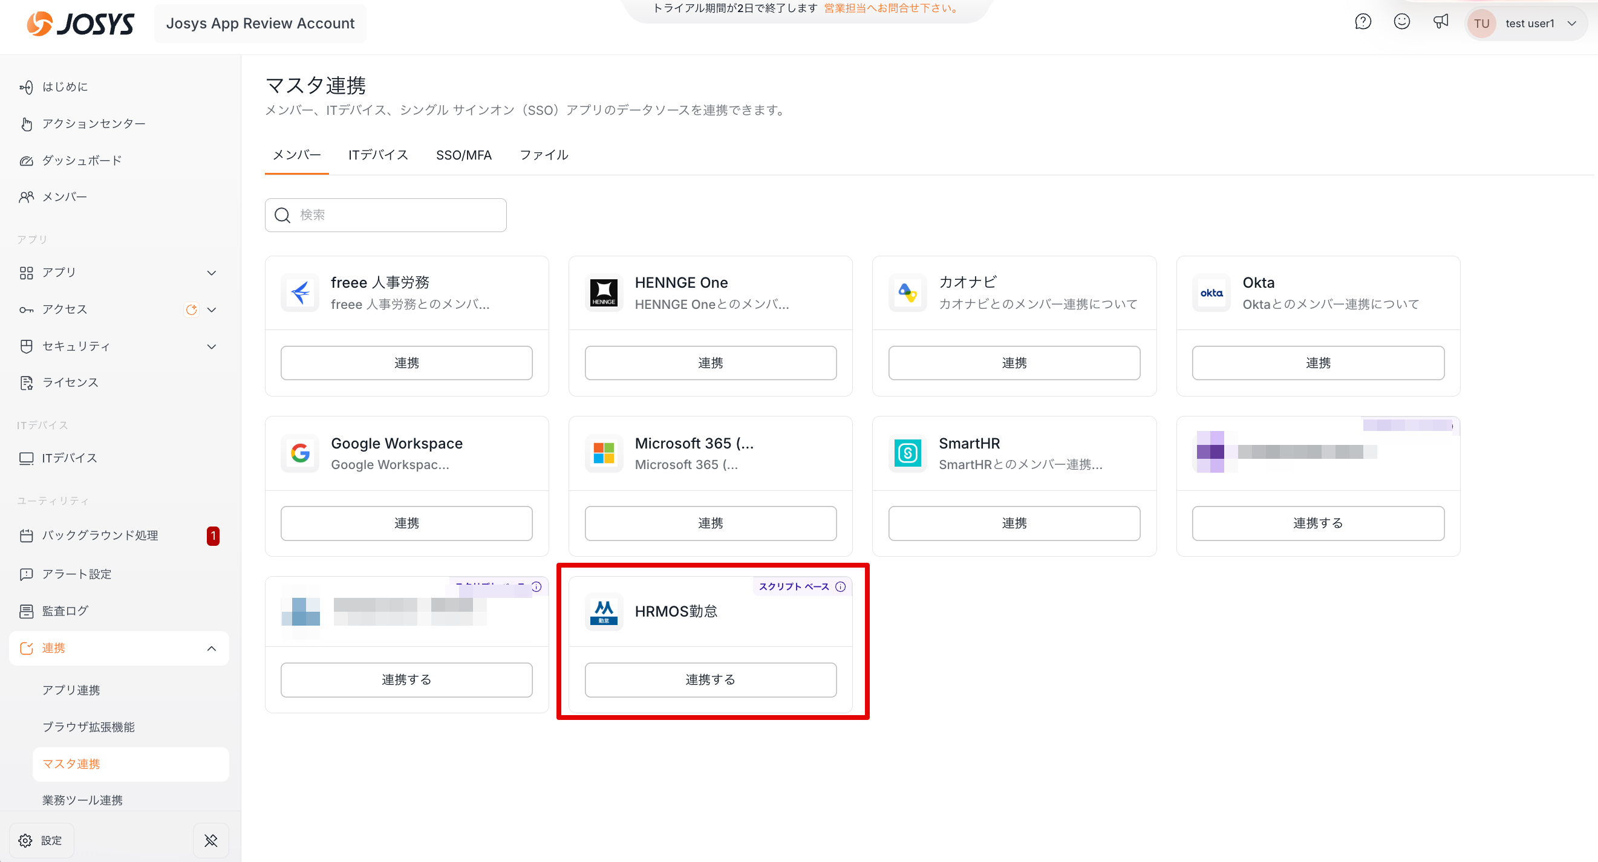
Task: Click the Josys App Review Account name
Action: point(260,24)
